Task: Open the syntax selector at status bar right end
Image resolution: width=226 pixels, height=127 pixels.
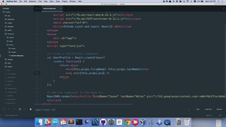Action: tap(220, 115)
